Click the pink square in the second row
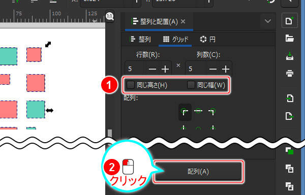Viewport: 305px width, 195px height. (36, 83)
